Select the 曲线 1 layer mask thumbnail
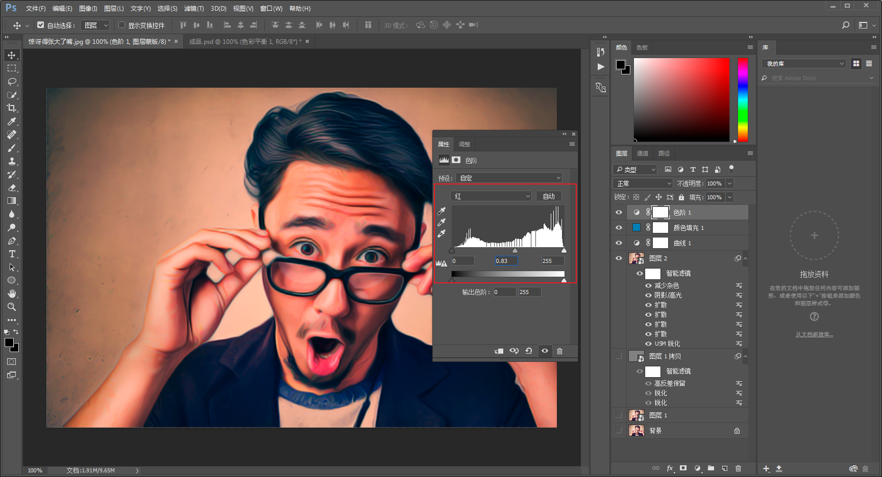Screen dimensions: 882x477 pos(660,243)
